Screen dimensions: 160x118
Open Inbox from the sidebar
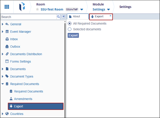[x=14, y=39]
